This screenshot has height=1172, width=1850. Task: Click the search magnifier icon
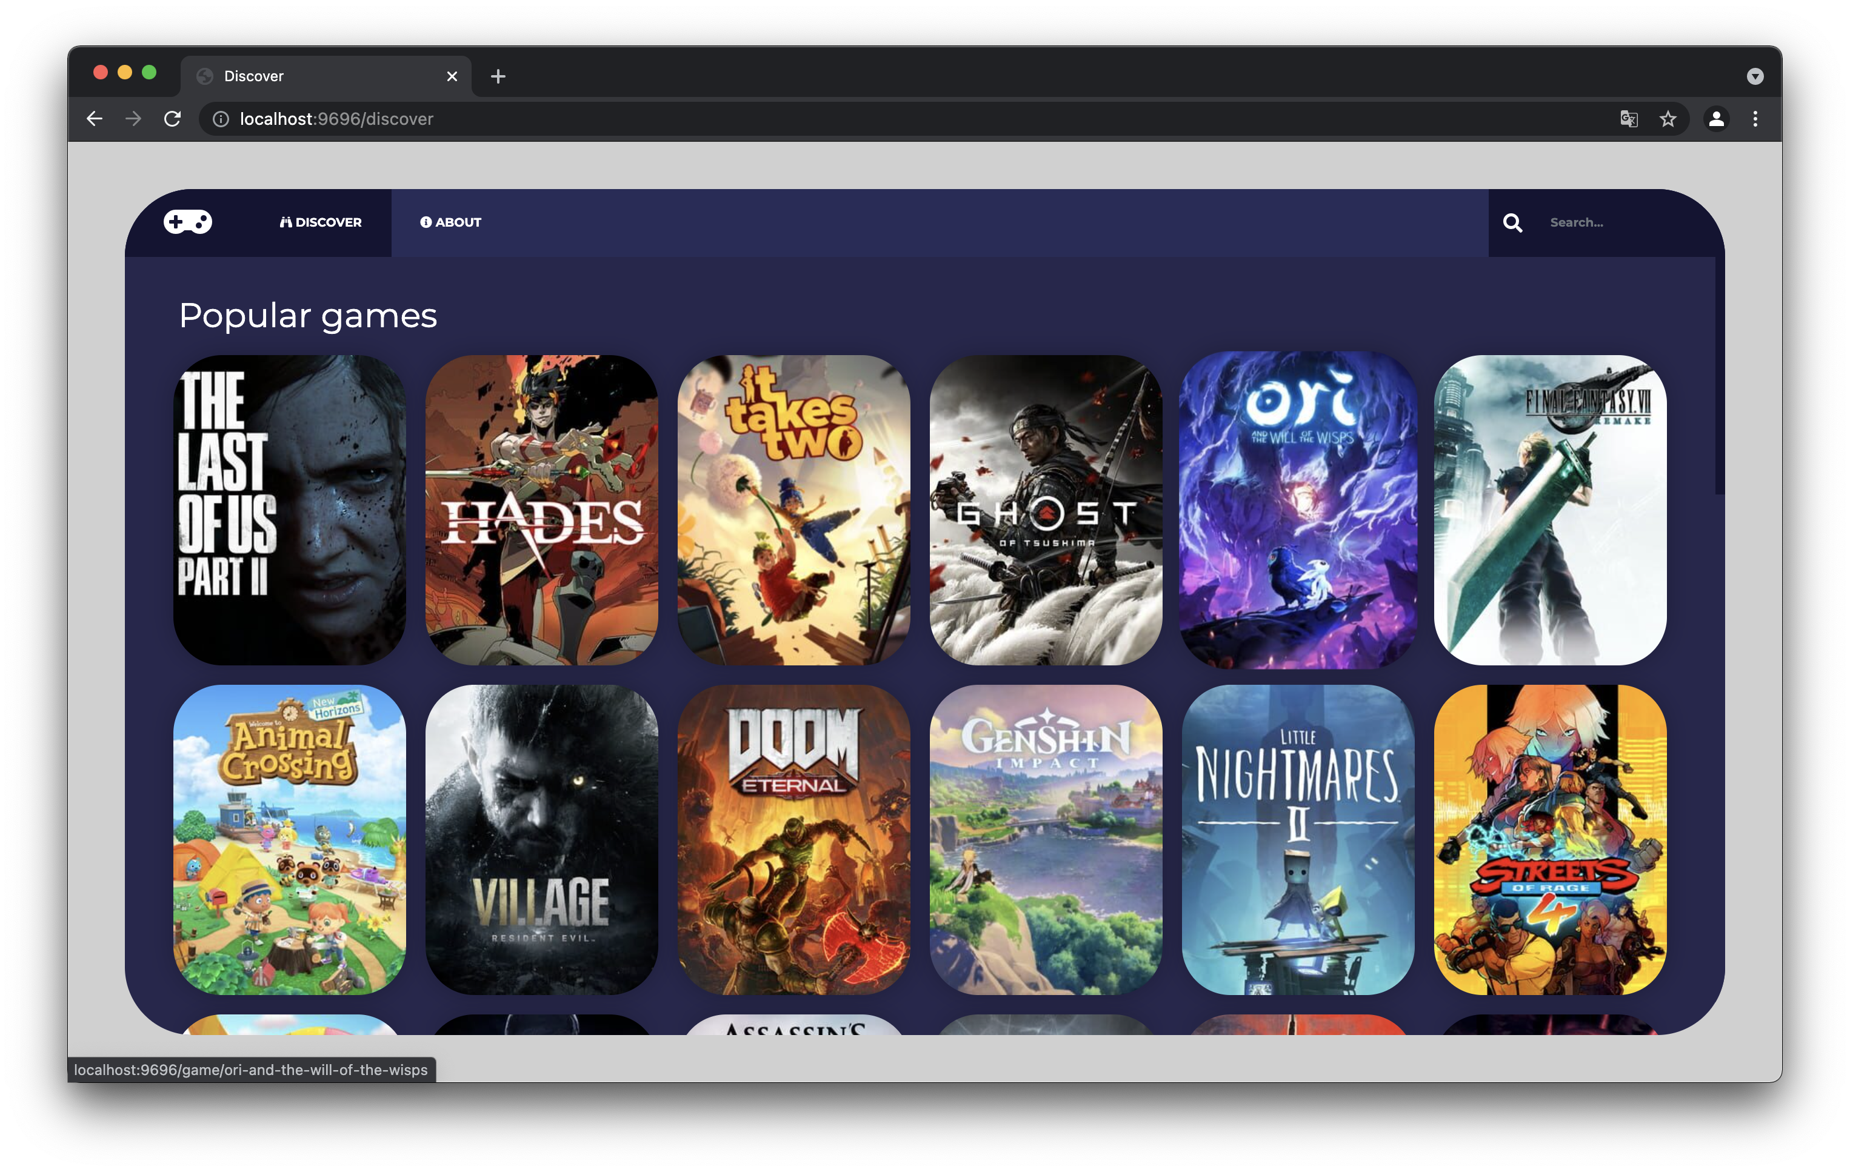point(1512,223)
